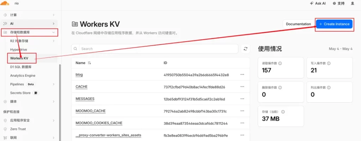This screenshot has height=141, width=361.
Task: Expand the 应用程序安全 section
Action: [x=29, y=120]
